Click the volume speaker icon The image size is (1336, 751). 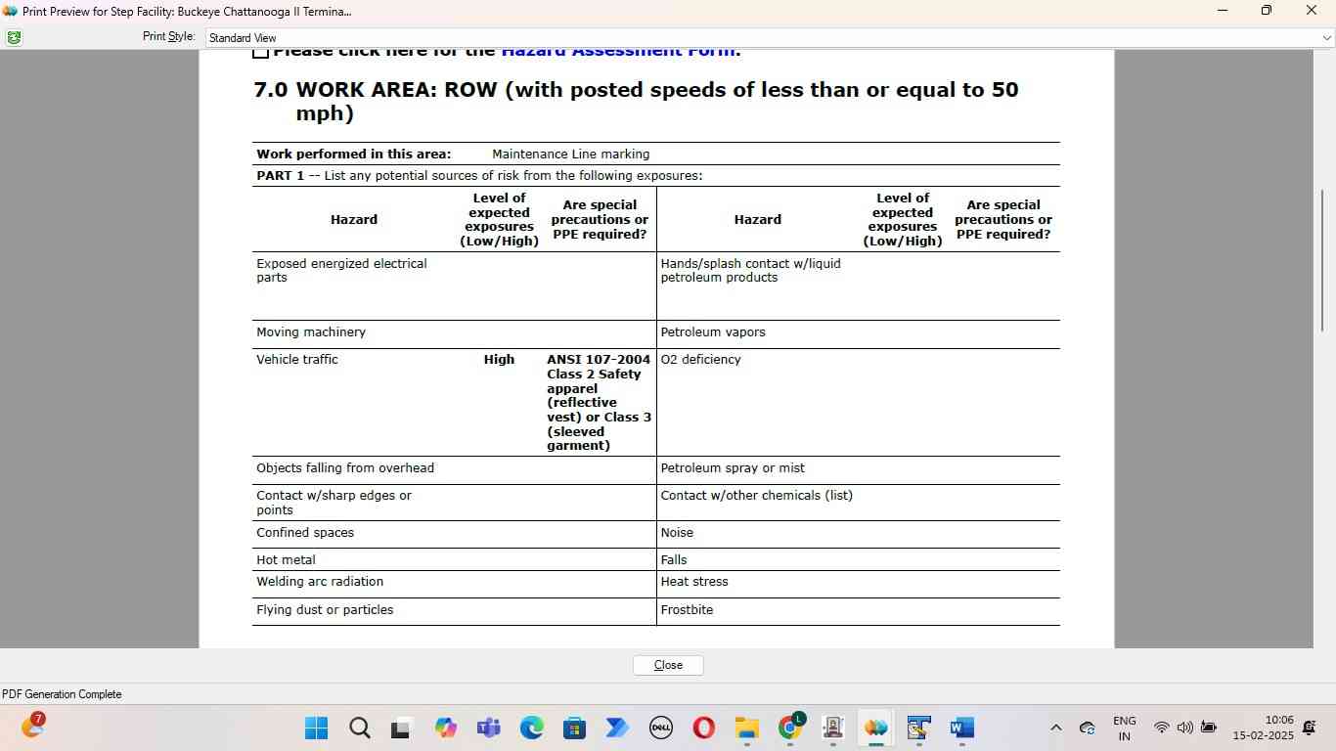[1184, 728]
